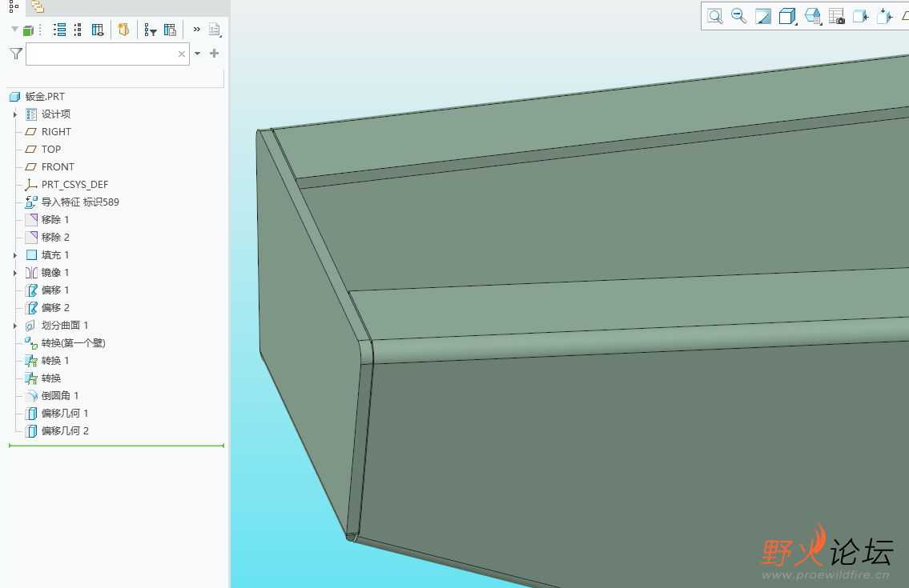Open the saved orientations cube dropdown
Viewport: 909px width, 588px height.
813,16
